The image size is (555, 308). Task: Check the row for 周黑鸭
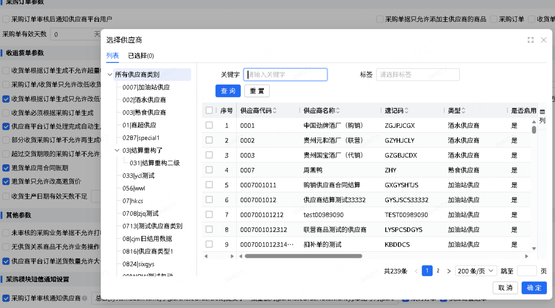tap(209, 170)
